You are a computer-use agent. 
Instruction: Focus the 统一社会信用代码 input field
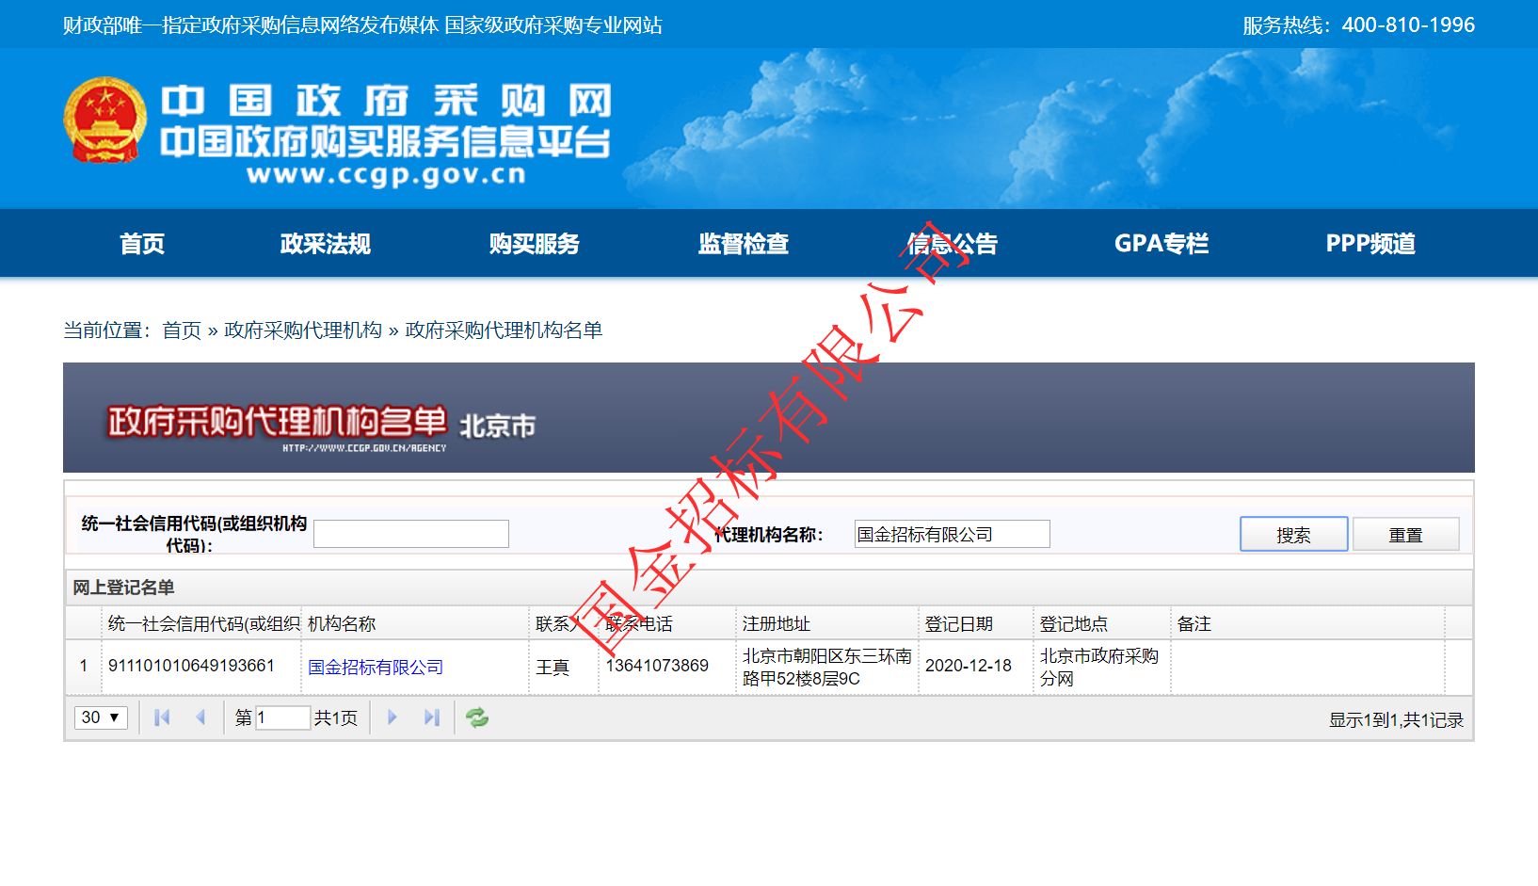point(411,534)
